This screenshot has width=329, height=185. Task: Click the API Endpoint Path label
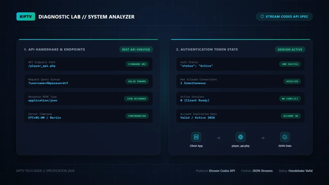click(x=42, y=62)
